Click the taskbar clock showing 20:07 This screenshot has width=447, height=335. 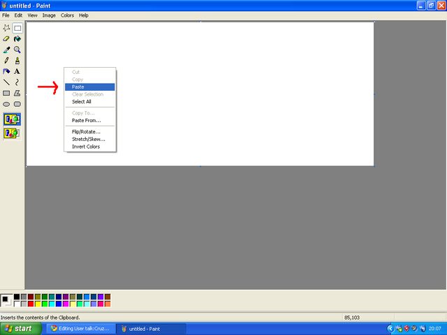click(434, 329)
